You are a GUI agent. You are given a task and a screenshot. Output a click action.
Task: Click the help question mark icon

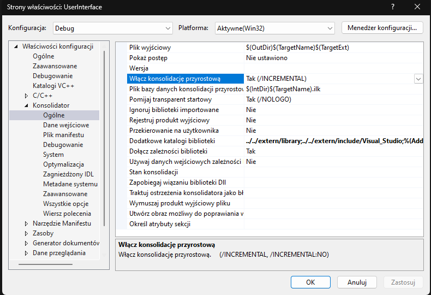392,7
